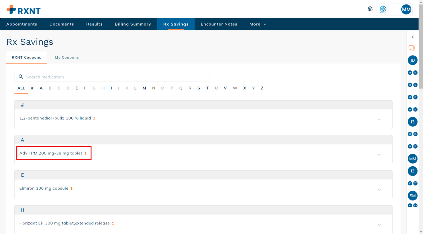
Task: Filter medications by letter L
Action: point(135,88)
